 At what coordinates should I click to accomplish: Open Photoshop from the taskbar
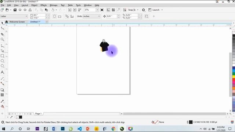[63, 129]
